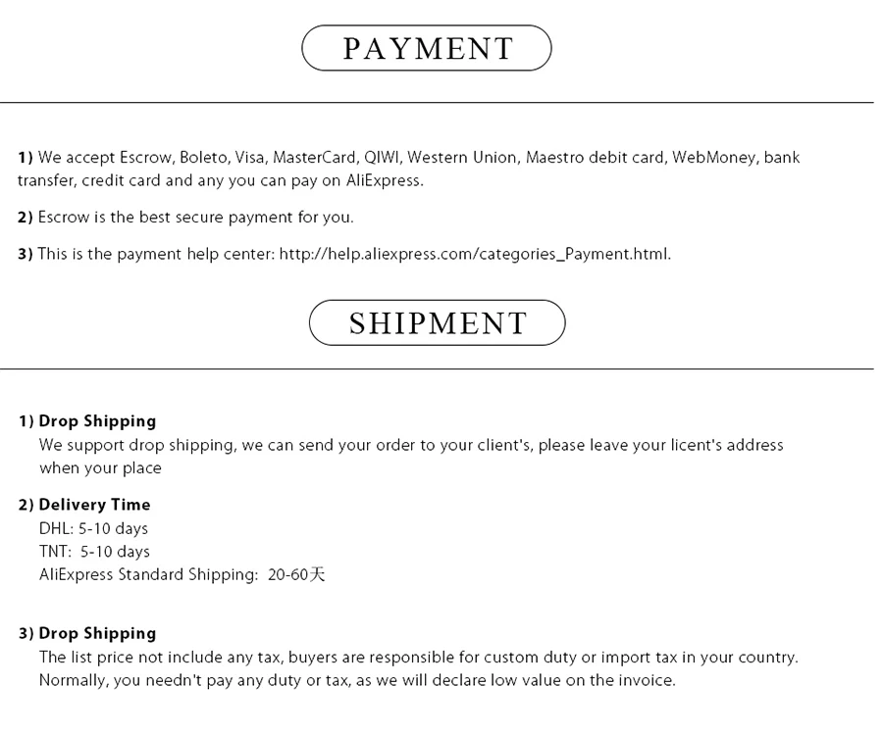Click the AliExpress Standard Shipping line
The image size is (883, 734).
pos(182,575)
